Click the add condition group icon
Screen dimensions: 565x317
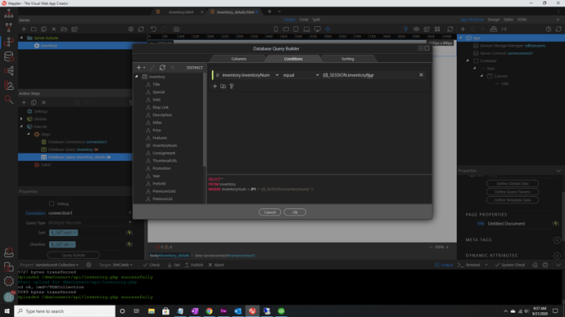point(223,87)
